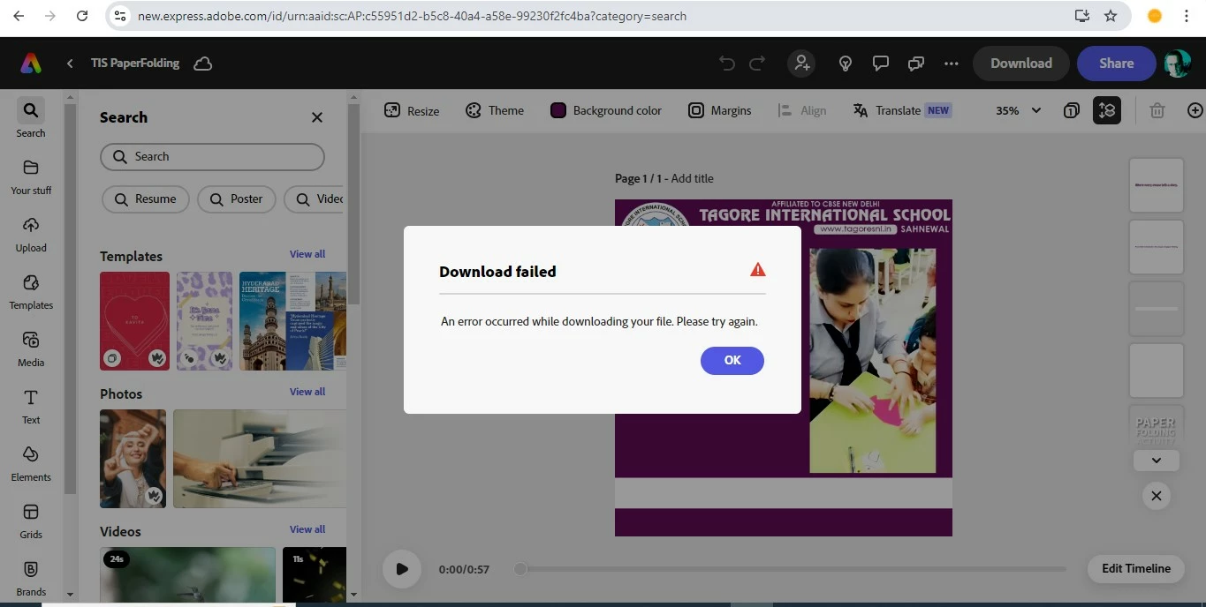Open the Elements sidebar panel
Image resolution: width=1206 pixels, height=607 pixels.
31,463
